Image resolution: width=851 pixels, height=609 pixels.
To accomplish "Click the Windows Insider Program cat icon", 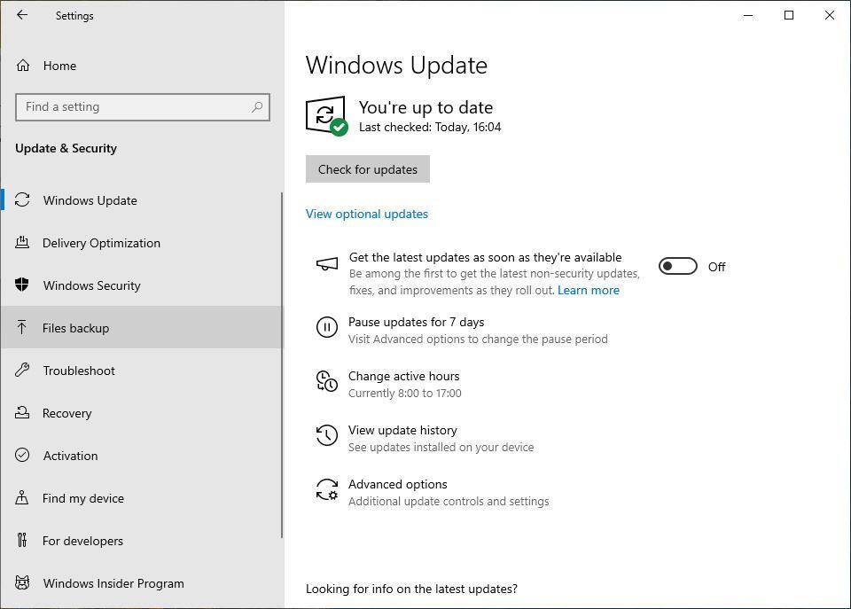I will [22, 583].
